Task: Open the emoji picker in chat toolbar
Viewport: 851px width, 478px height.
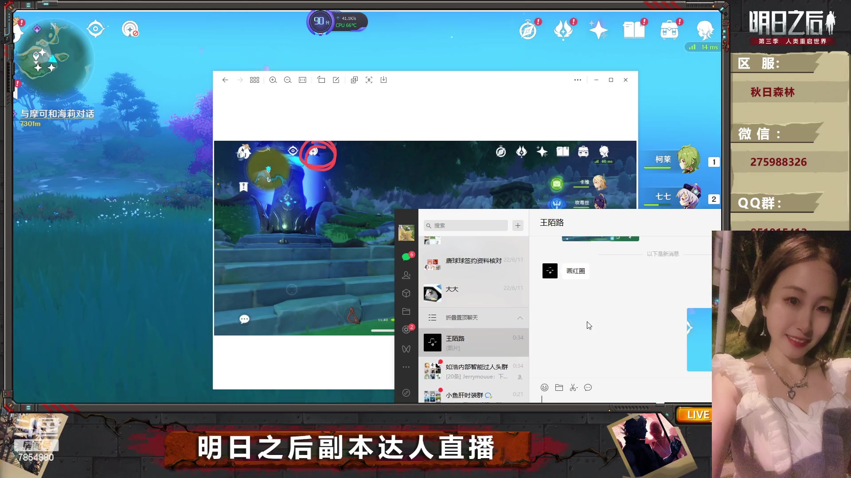Action: pos(544,387)
